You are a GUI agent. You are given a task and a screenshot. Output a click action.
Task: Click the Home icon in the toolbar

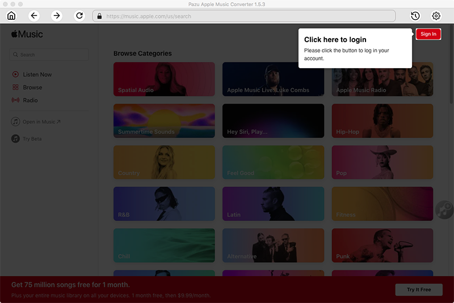(11, 16)
